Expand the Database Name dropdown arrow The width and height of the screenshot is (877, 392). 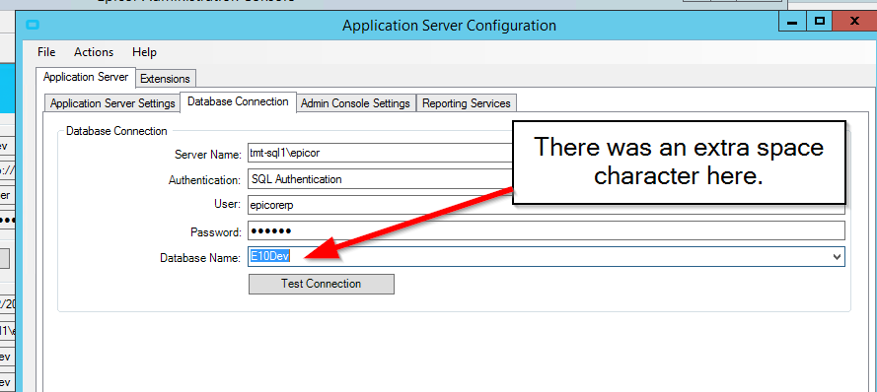pyautogui.click(x=837, y=257)
